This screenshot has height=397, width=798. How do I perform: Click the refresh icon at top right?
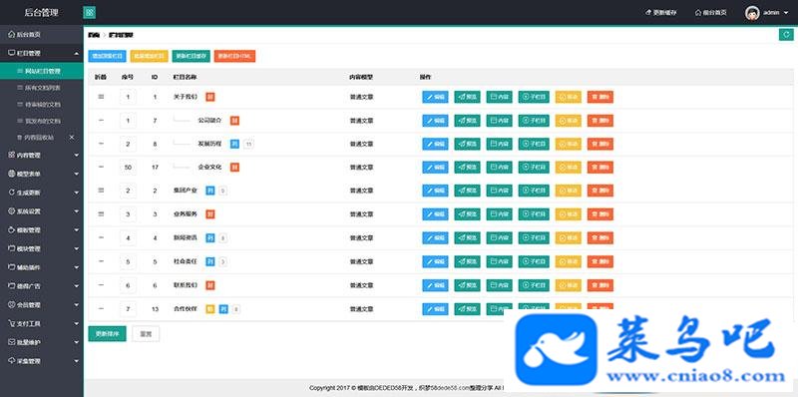tap(786, 35)
